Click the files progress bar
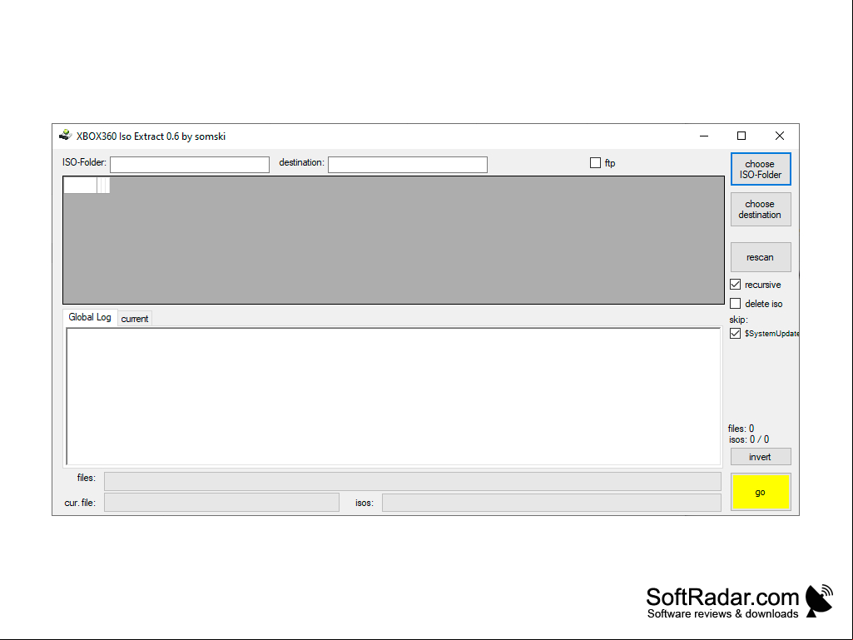The height and width of the screenshot is (640, 853). (x=413, y=482)
